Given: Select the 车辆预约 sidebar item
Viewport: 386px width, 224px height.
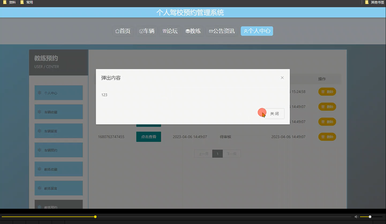Looking at the screenshot, I should 59,150.
